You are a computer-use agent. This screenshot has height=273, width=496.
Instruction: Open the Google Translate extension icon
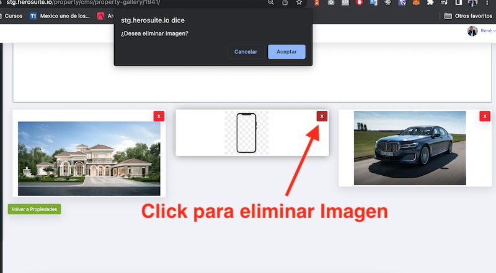[x=373, y=2]
